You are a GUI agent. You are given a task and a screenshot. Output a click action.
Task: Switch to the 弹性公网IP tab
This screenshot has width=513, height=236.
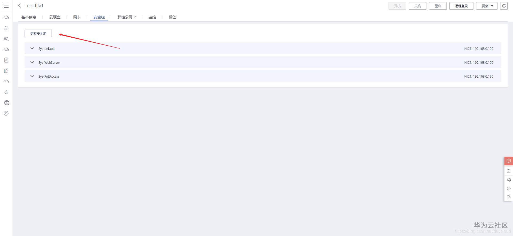tap(127, 17)
